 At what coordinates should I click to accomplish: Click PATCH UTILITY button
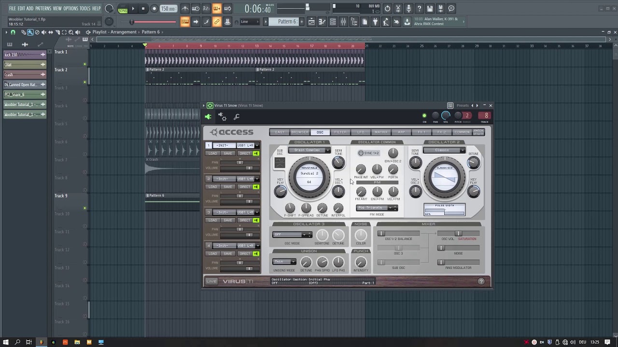478,132
